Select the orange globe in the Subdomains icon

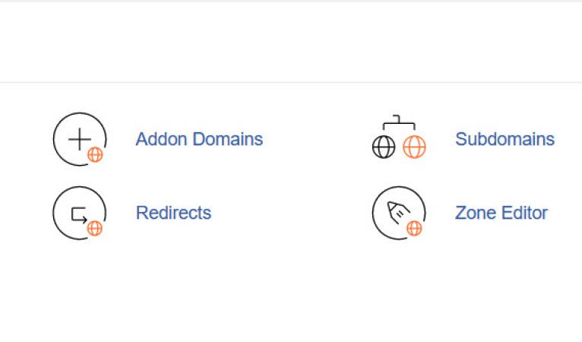click(x=414, y=147)
